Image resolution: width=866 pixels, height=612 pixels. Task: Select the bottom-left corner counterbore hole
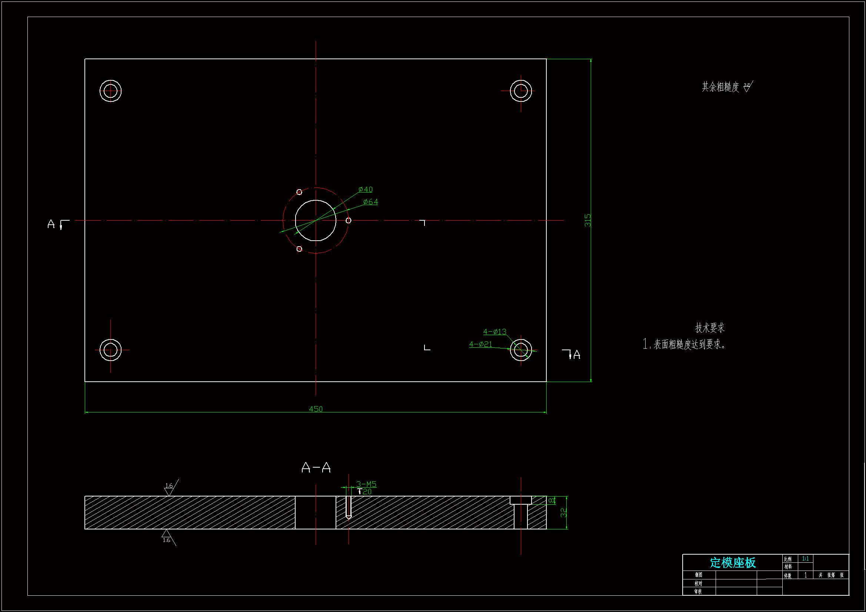pos(110,350)
